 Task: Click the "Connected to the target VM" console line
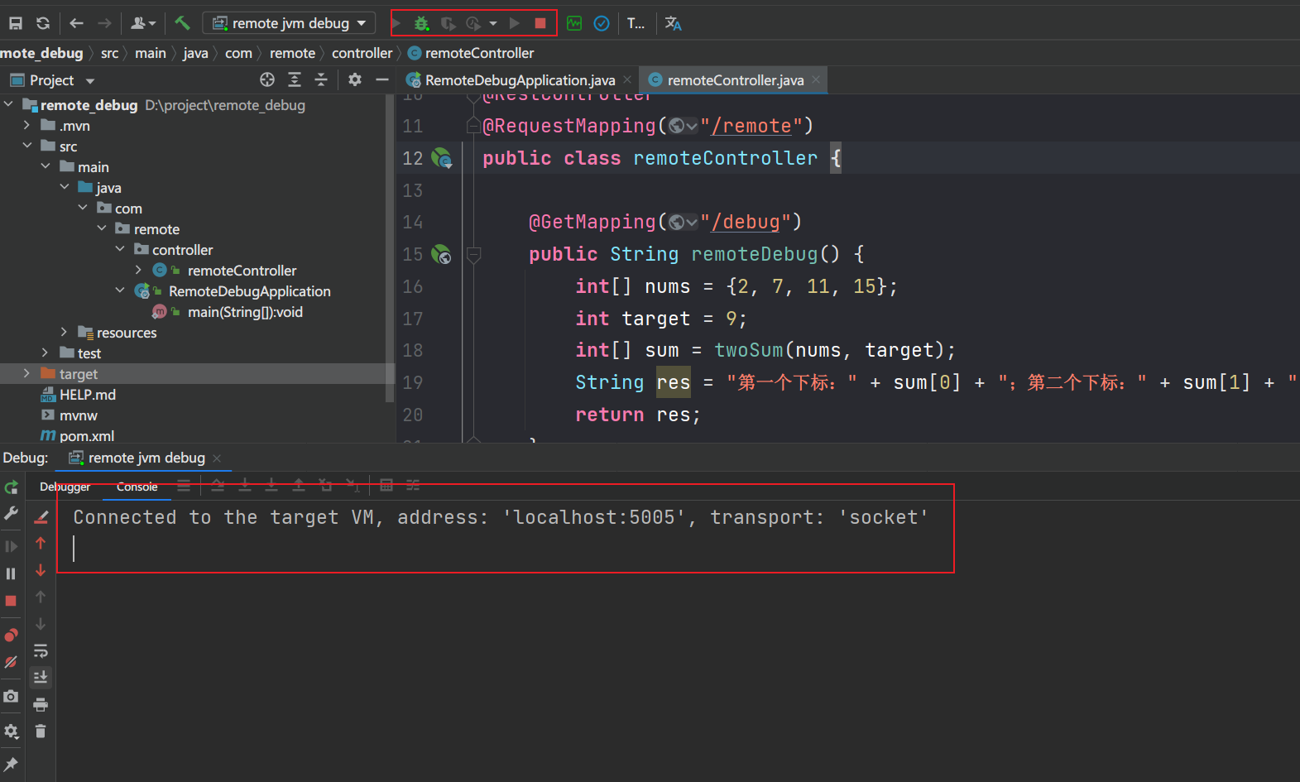click(501, 517)
